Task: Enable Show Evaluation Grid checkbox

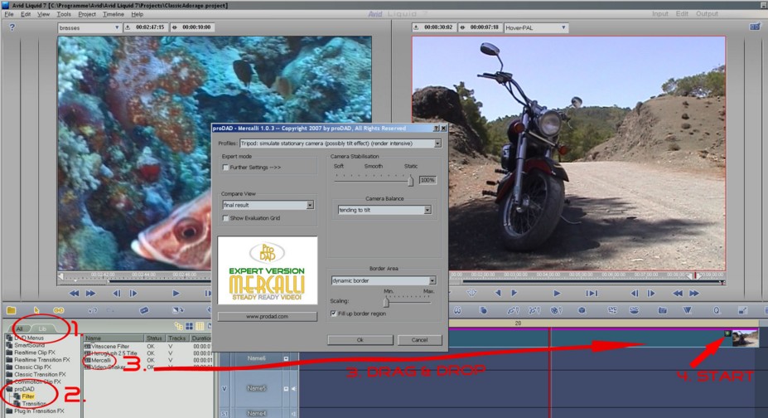Action: pyautogui.click(x=225, y=218)
